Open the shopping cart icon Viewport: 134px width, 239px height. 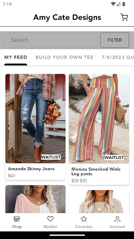click(124, 17)
